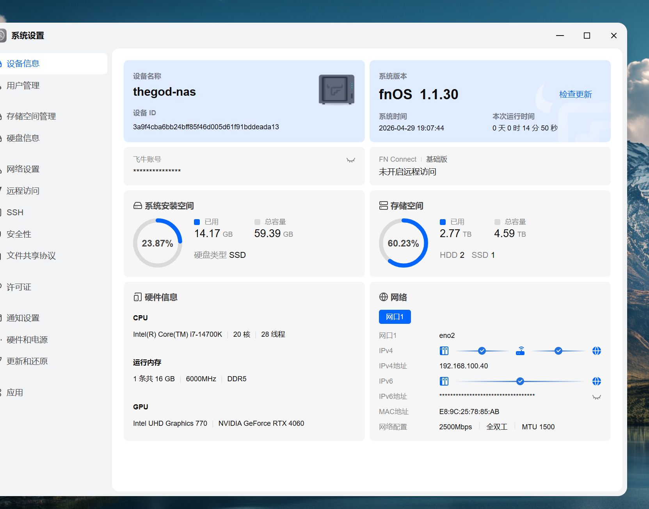Select the 网口1 network port tab
Screen dimensions: 649x509
395,317
